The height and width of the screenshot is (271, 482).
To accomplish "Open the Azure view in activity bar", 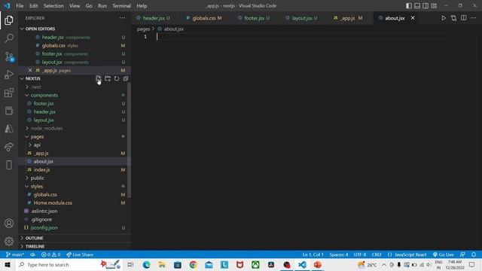I will coord(9,129).
